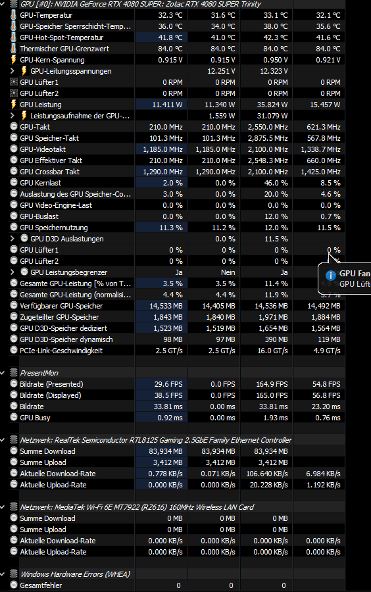Expand the GPU D3D Auslastungen subgroup

tap(12, 239)
